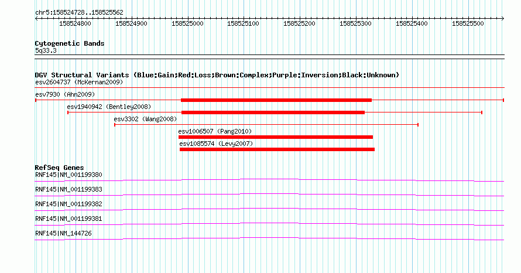Click the 158524800 ruler coordinate

[75, 23]
